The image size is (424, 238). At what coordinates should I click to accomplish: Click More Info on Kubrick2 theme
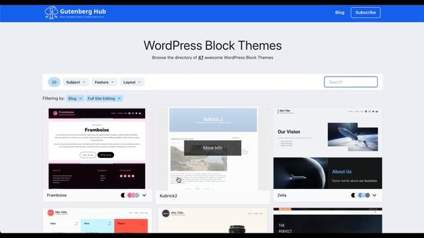point(213,148)
